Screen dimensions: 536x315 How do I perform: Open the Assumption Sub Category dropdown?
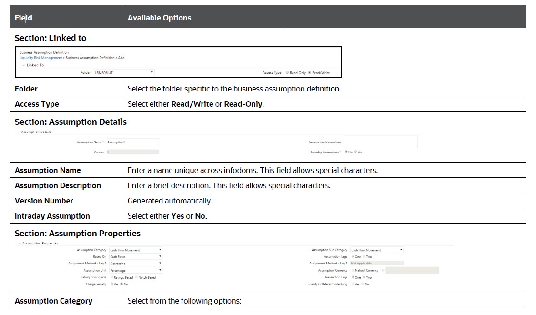[x=377, y=250]
